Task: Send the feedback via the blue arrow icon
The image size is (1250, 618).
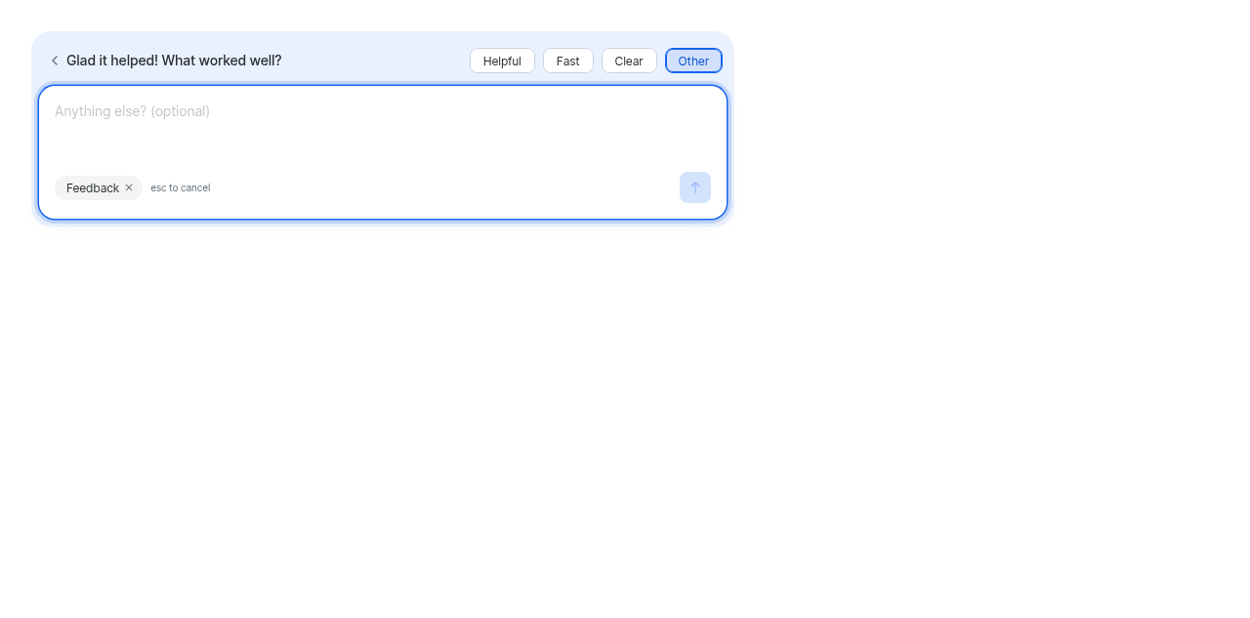Action: pos(695,187)
